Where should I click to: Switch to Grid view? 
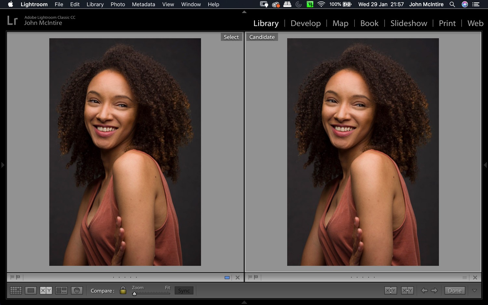click(x=16, y=290)
